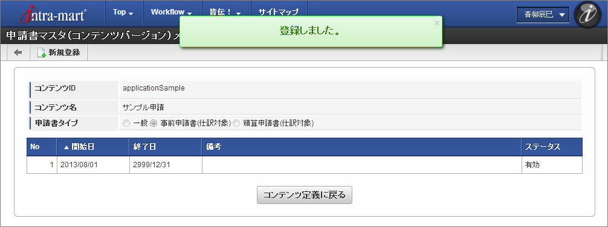Click the 備考 column header

click(361, 147)
